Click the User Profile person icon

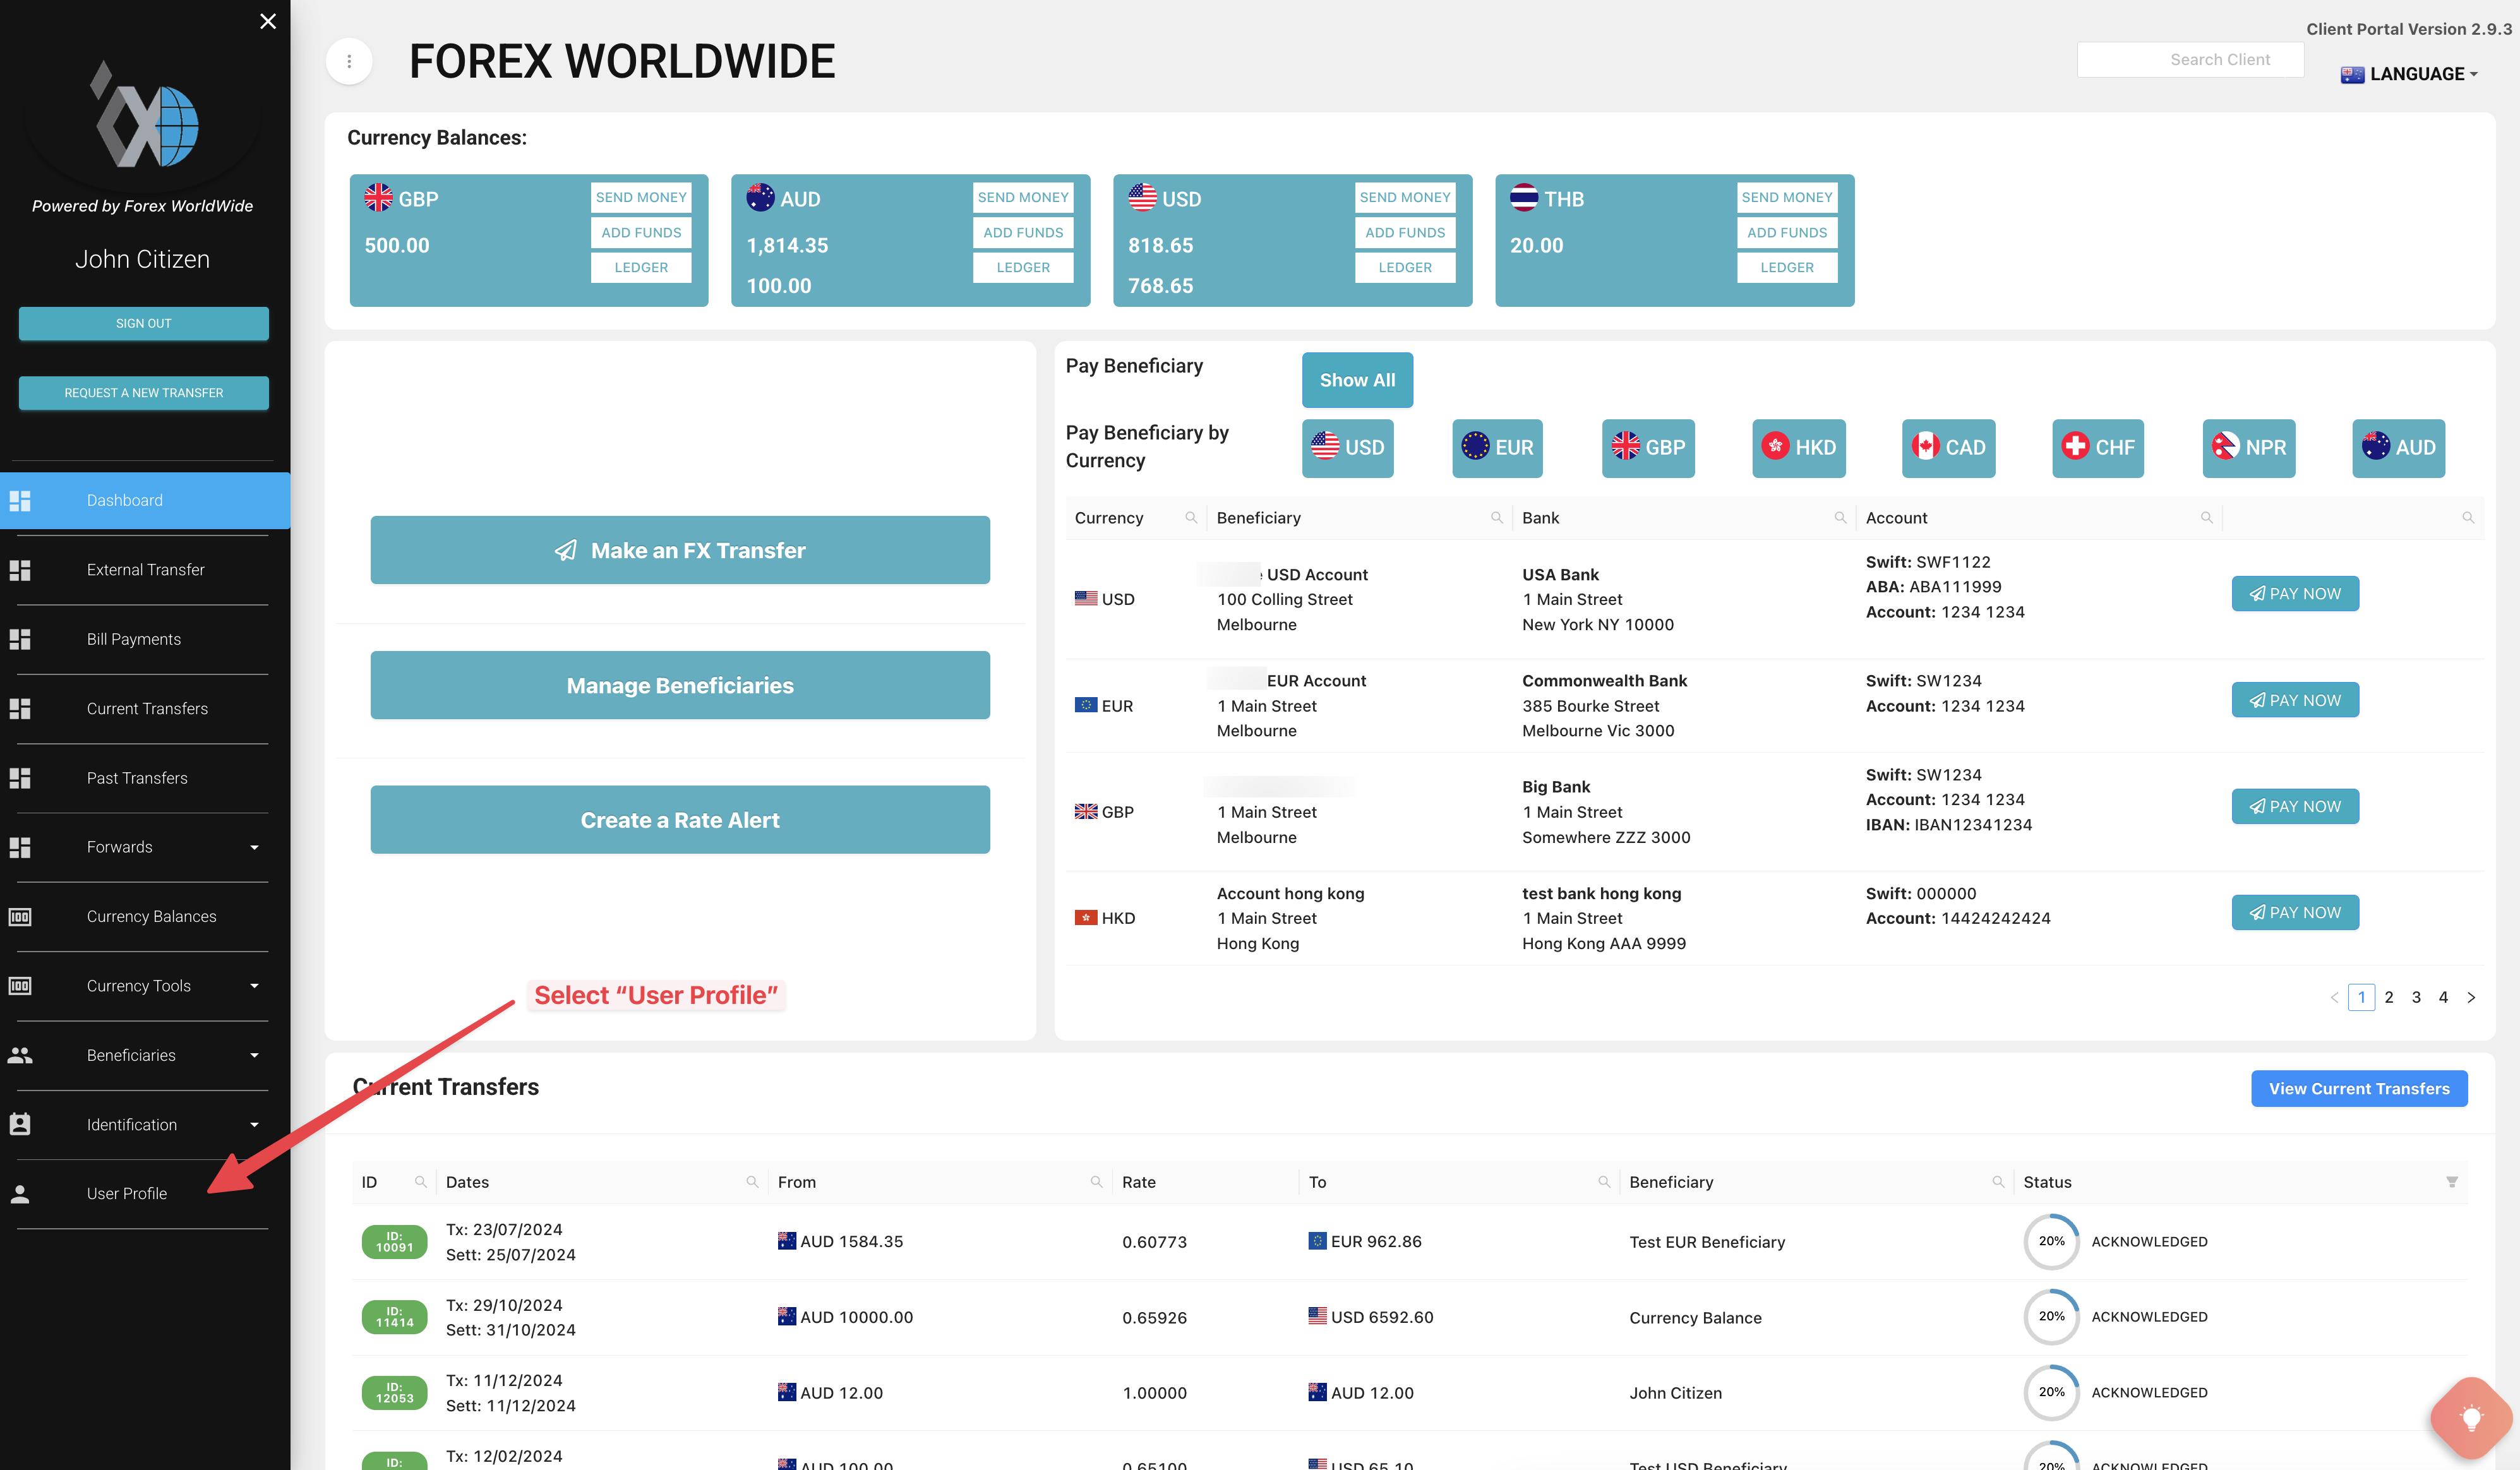pos(20,1193)
